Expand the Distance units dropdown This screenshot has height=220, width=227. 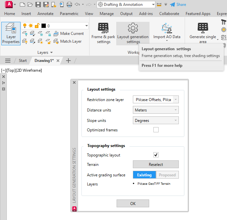click(156, 110)
